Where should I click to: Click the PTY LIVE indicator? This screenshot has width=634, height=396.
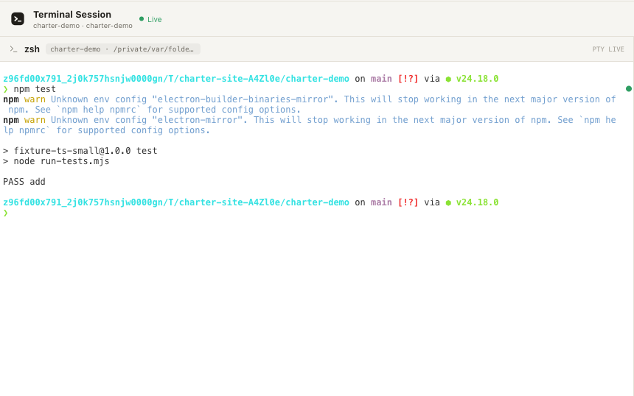point(608,49)
